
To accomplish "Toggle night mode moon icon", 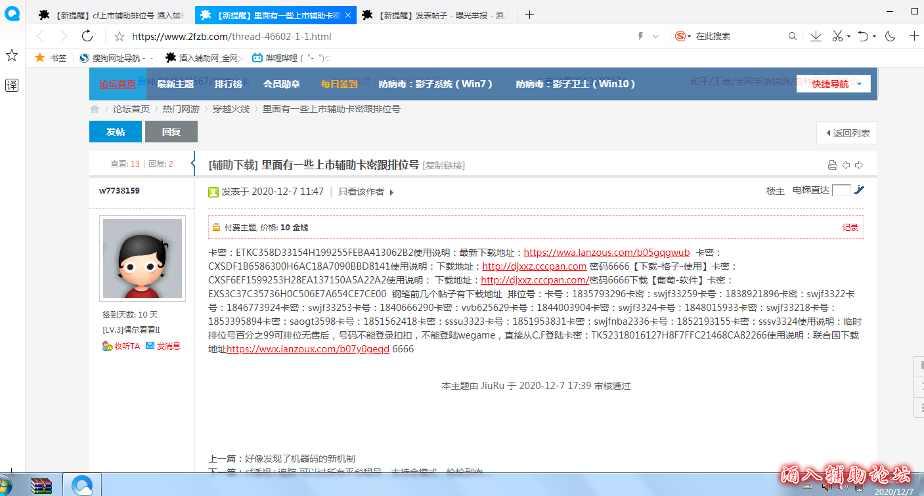I will [x=891, y=36].
